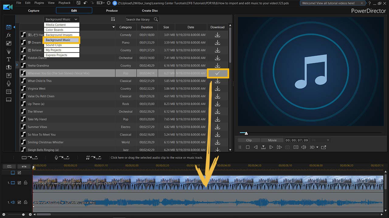Click the preview volume speaker icon
Viewport: 389px width, 218px height.
click(x=304, y=147)
